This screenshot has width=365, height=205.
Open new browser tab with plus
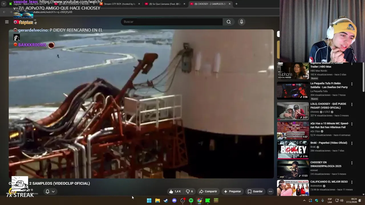pyautogui.click(x=236, y=4)
